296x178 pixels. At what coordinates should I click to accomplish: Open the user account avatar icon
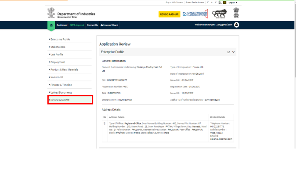(x=236, y=25)
